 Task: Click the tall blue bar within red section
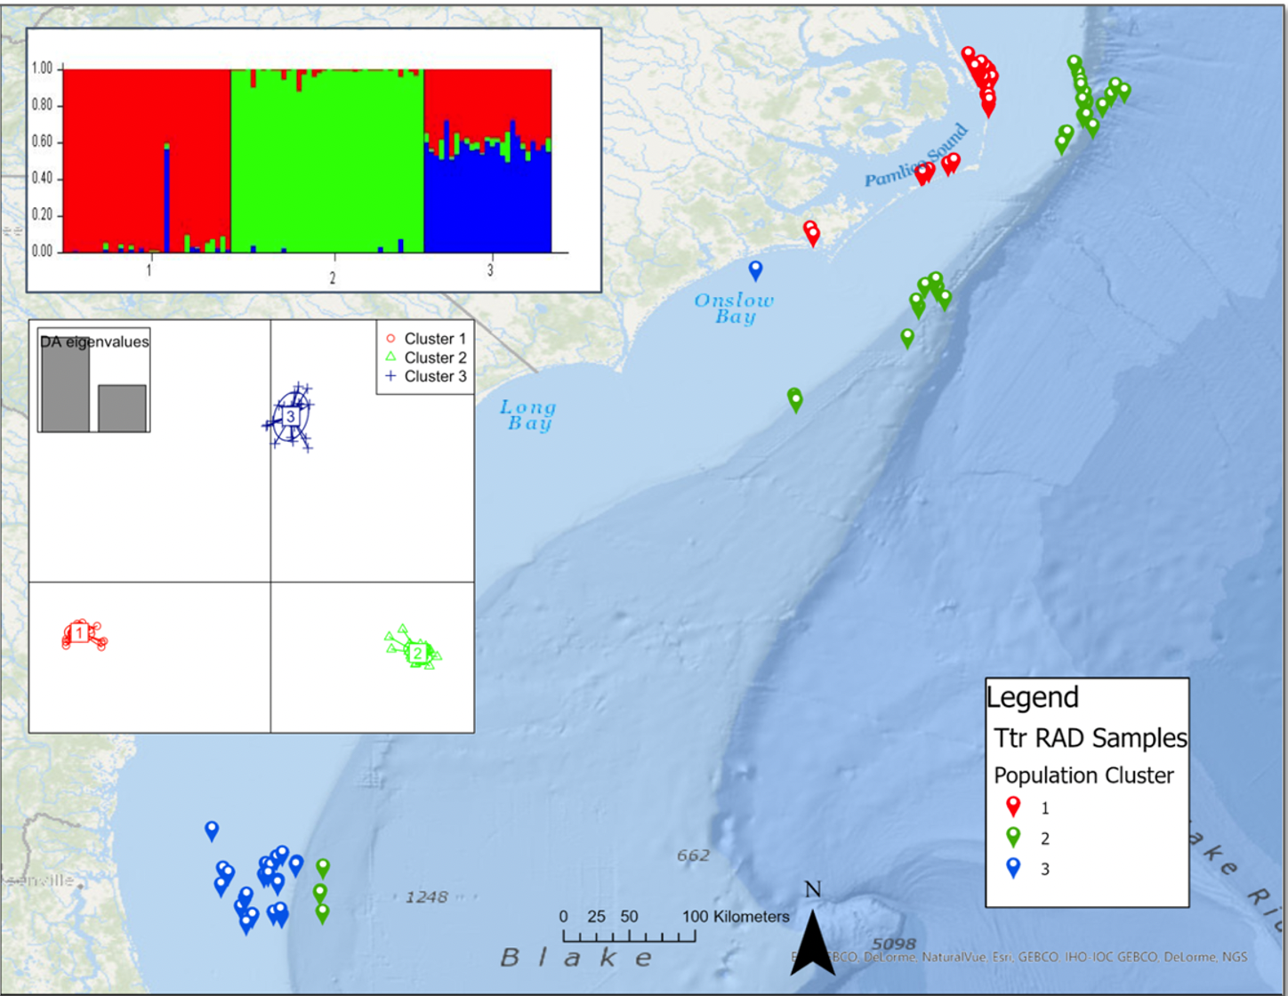166,199
